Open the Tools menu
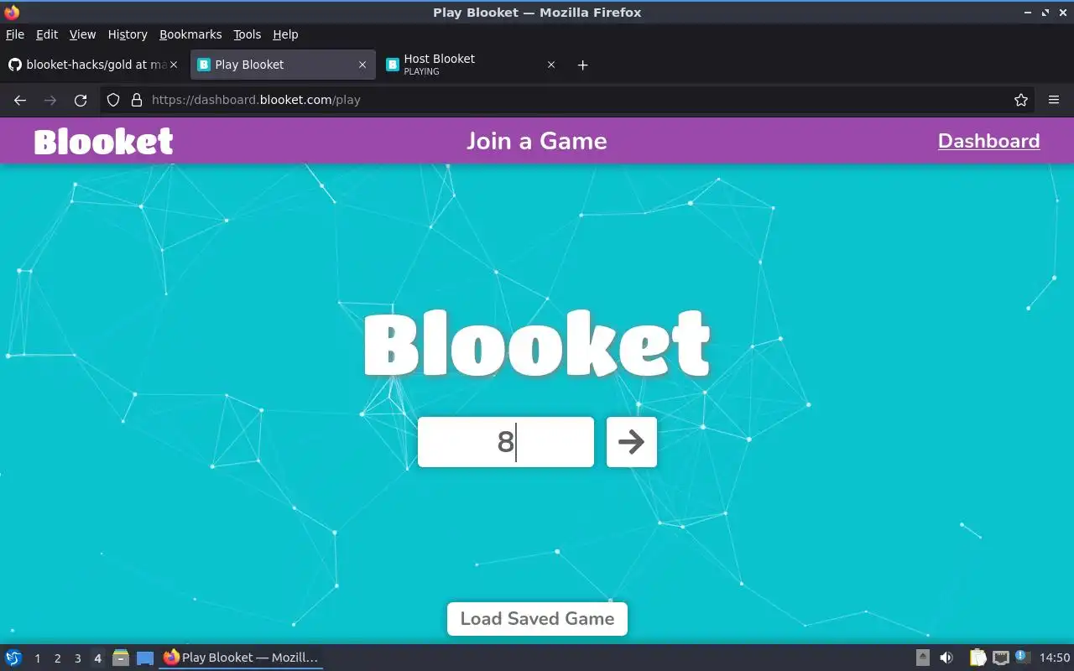Image resolution: width=1074 pixels, height=671 pixels. (x=248, y=34)
